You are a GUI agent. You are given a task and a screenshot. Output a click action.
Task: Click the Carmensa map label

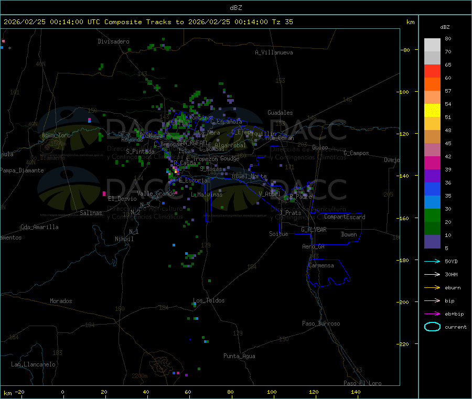pyautogui.click(x=321, y=265)
